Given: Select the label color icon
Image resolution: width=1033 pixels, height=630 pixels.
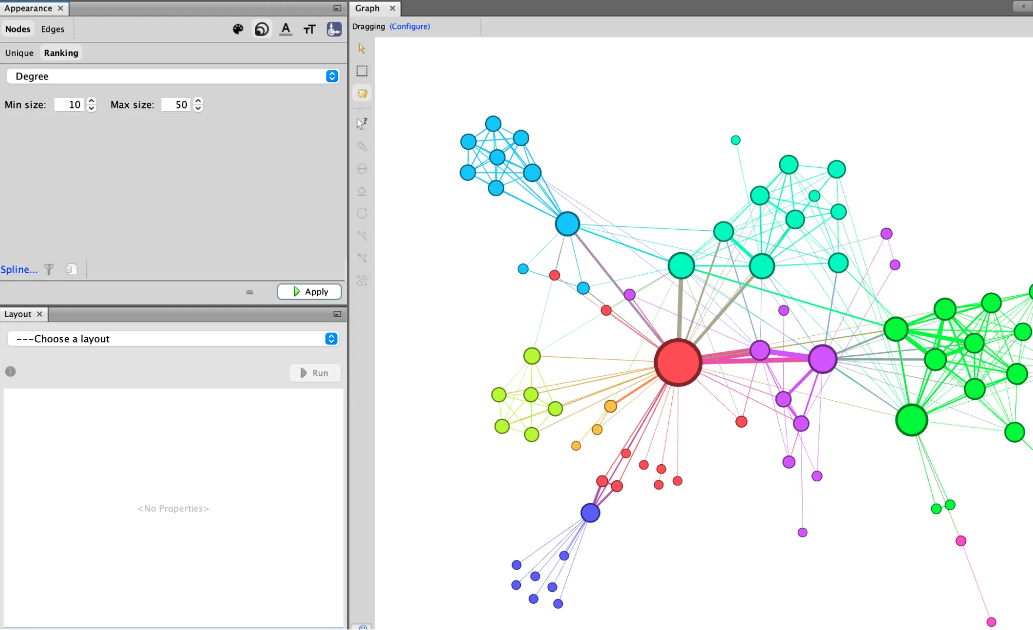Looking at the screenshot, I should (x=286, y=29).
